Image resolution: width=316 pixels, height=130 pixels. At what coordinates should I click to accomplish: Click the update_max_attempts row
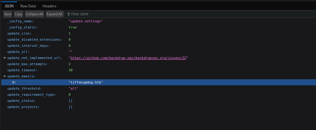(x=28, y=64)
